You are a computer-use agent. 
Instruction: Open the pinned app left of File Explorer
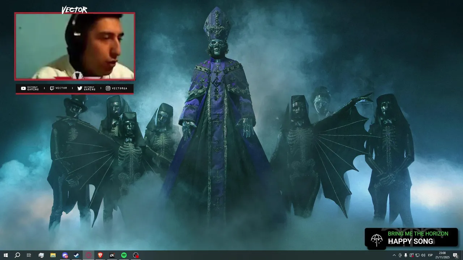coord(41,255)
